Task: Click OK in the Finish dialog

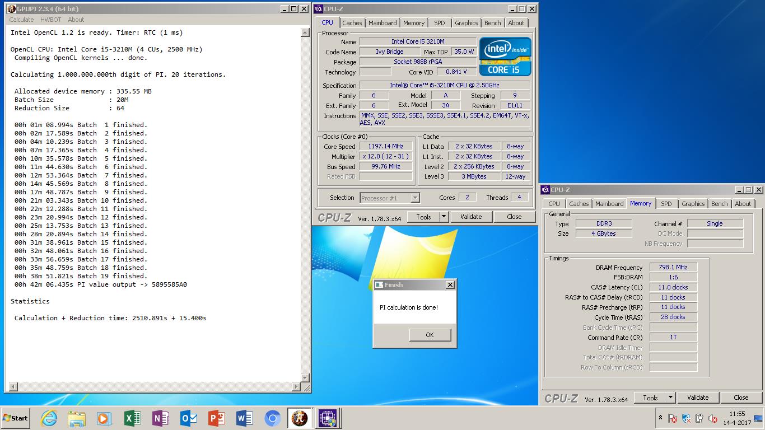Action: pyautogui.click(x=430, y=335)
